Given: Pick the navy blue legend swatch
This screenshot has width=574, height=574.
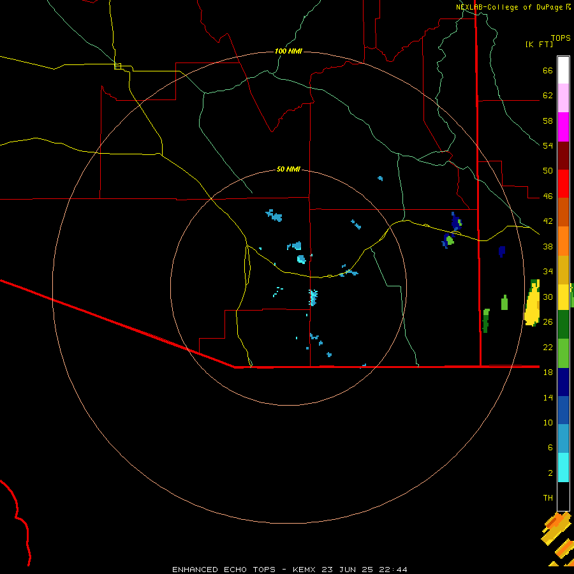Looking at the screenshot, I should tap(563, 382).
